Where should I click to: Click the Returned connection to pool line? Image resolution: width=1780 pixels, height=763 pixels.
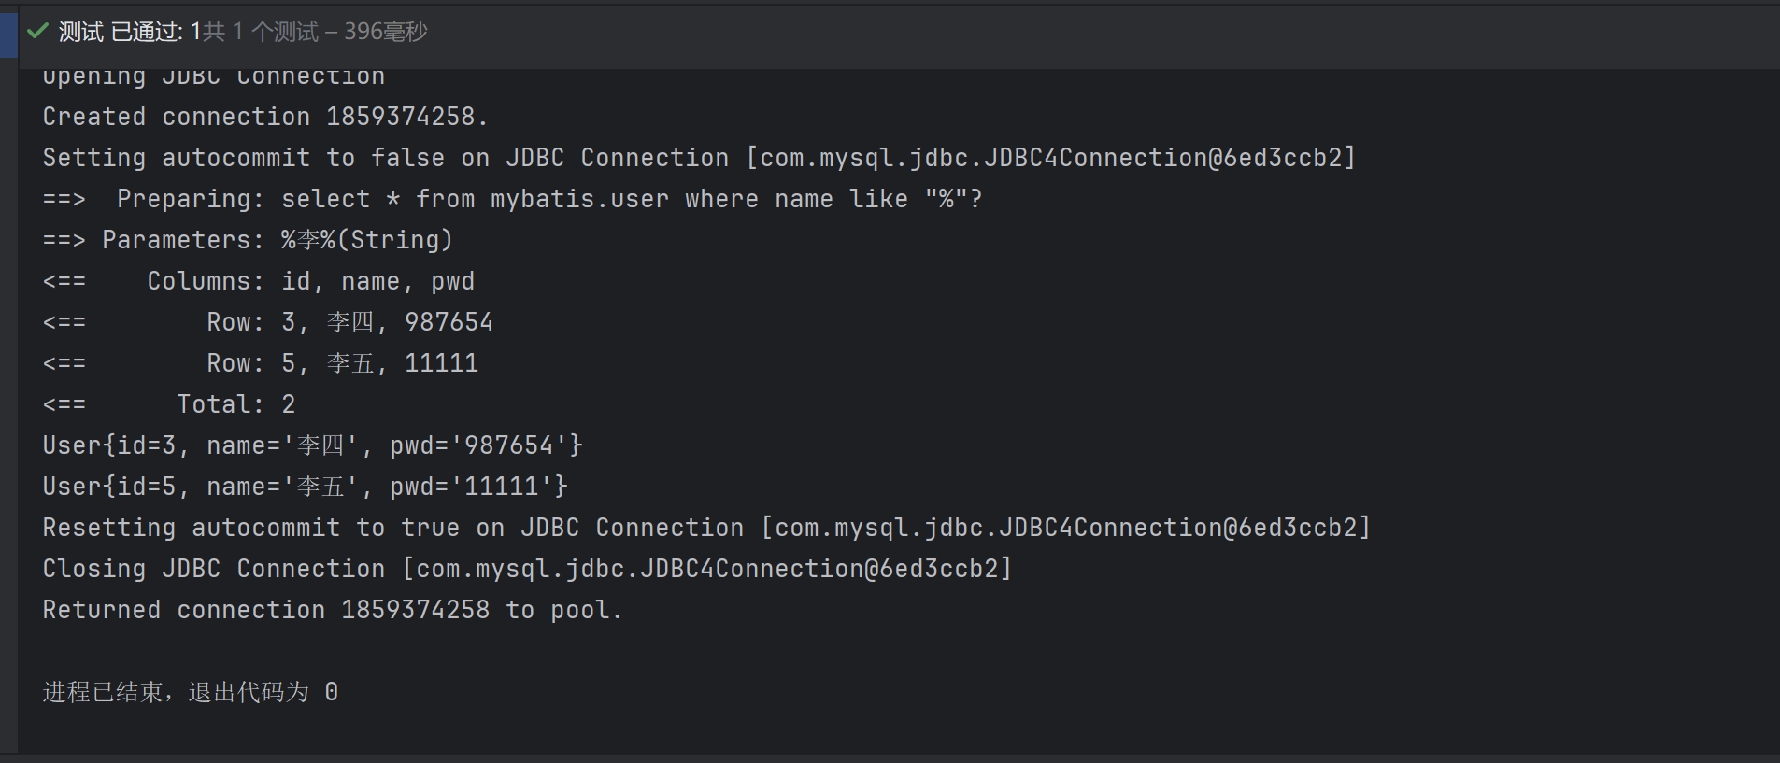pos(333,610)
